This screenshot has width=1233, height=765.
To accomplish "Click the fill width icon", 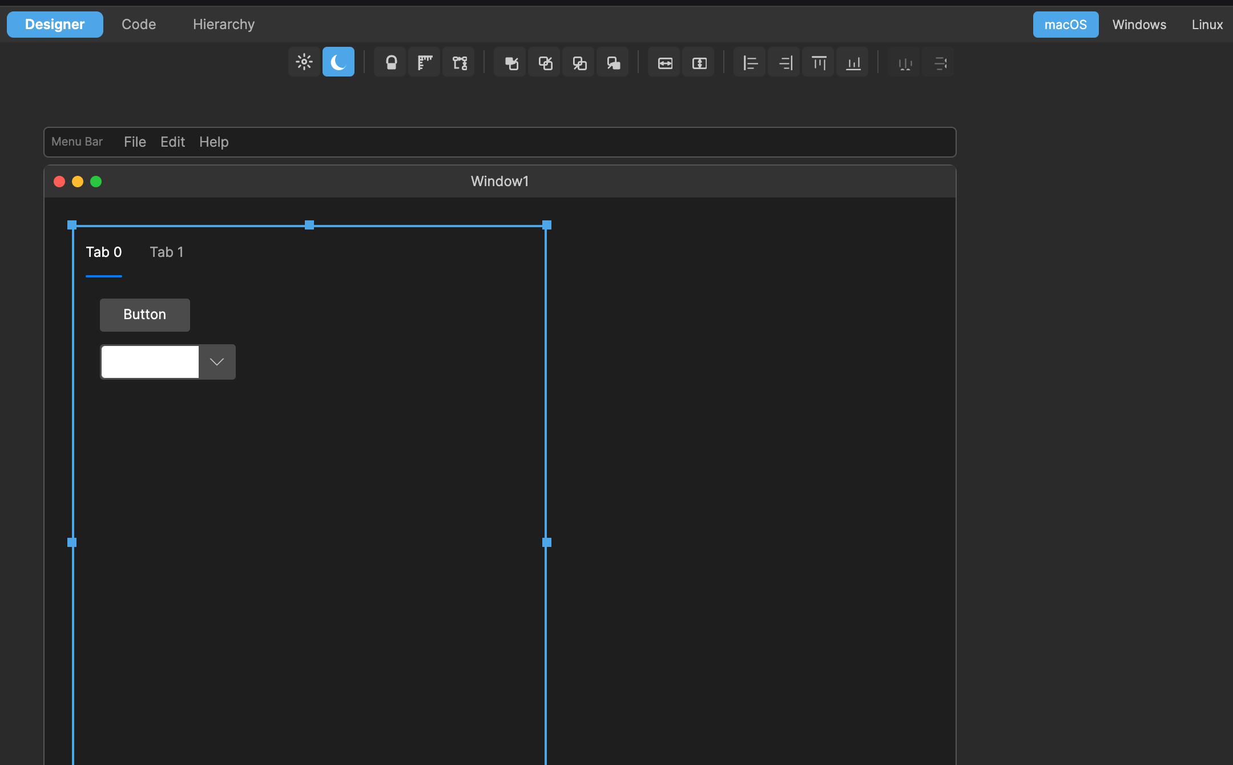I will (665, 62).
